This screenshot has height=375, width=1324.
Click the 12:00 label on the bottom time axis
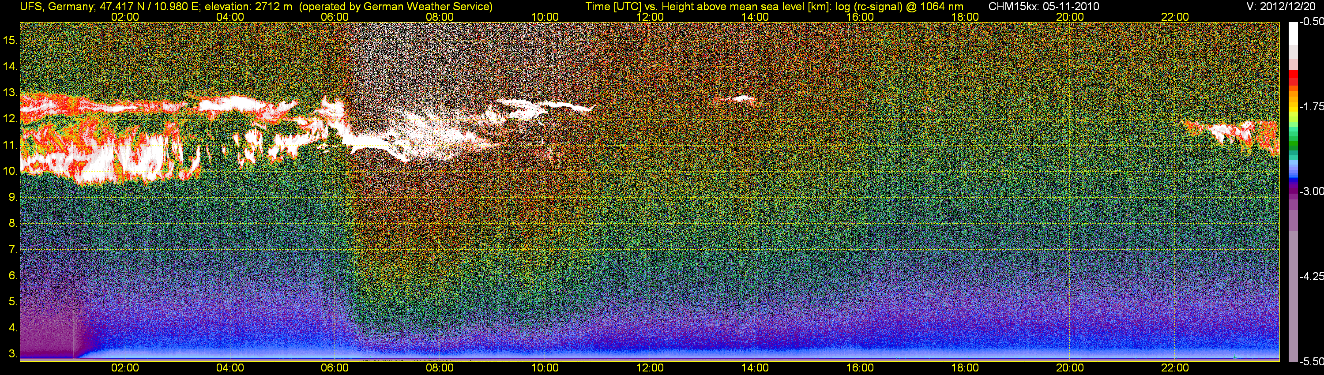tap(650, 368)
